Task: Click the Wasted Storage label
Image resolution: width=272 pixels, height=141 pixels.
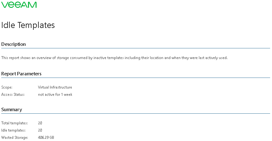Action: click(14, 138)
